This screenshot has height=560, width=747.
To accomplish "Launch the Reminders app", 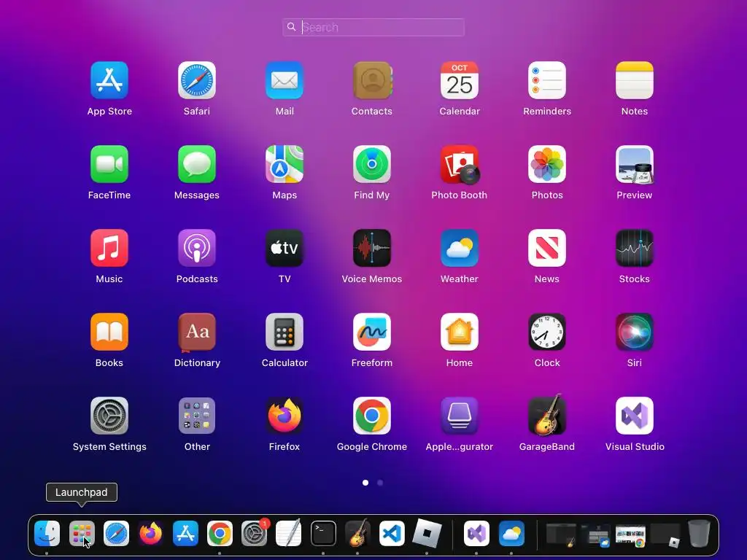I will click(547, 80).
